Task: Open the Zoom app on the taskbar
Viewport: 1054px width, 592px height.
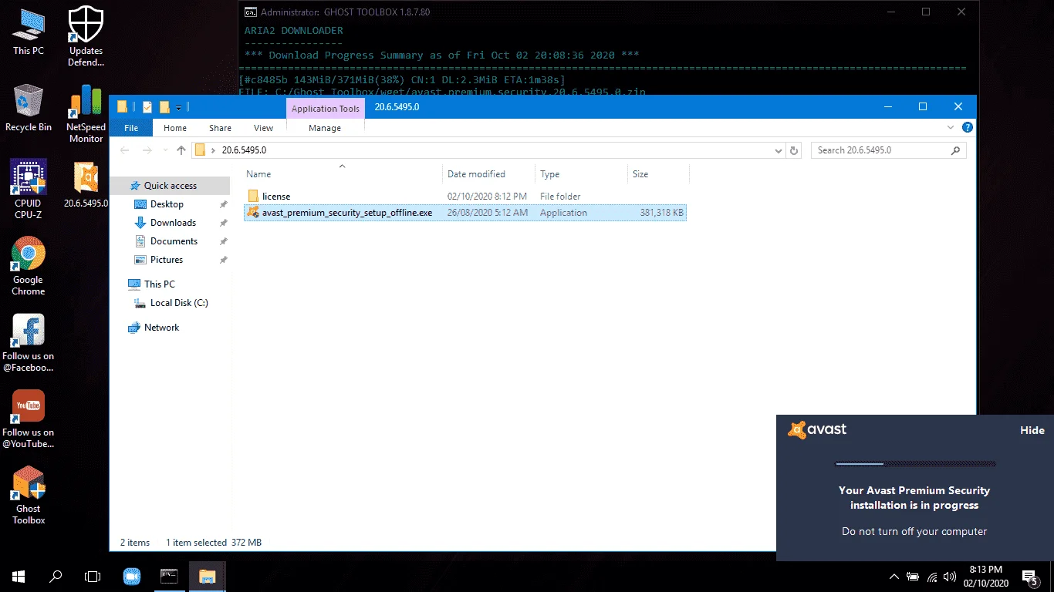Action: click(x=131, y=576)
